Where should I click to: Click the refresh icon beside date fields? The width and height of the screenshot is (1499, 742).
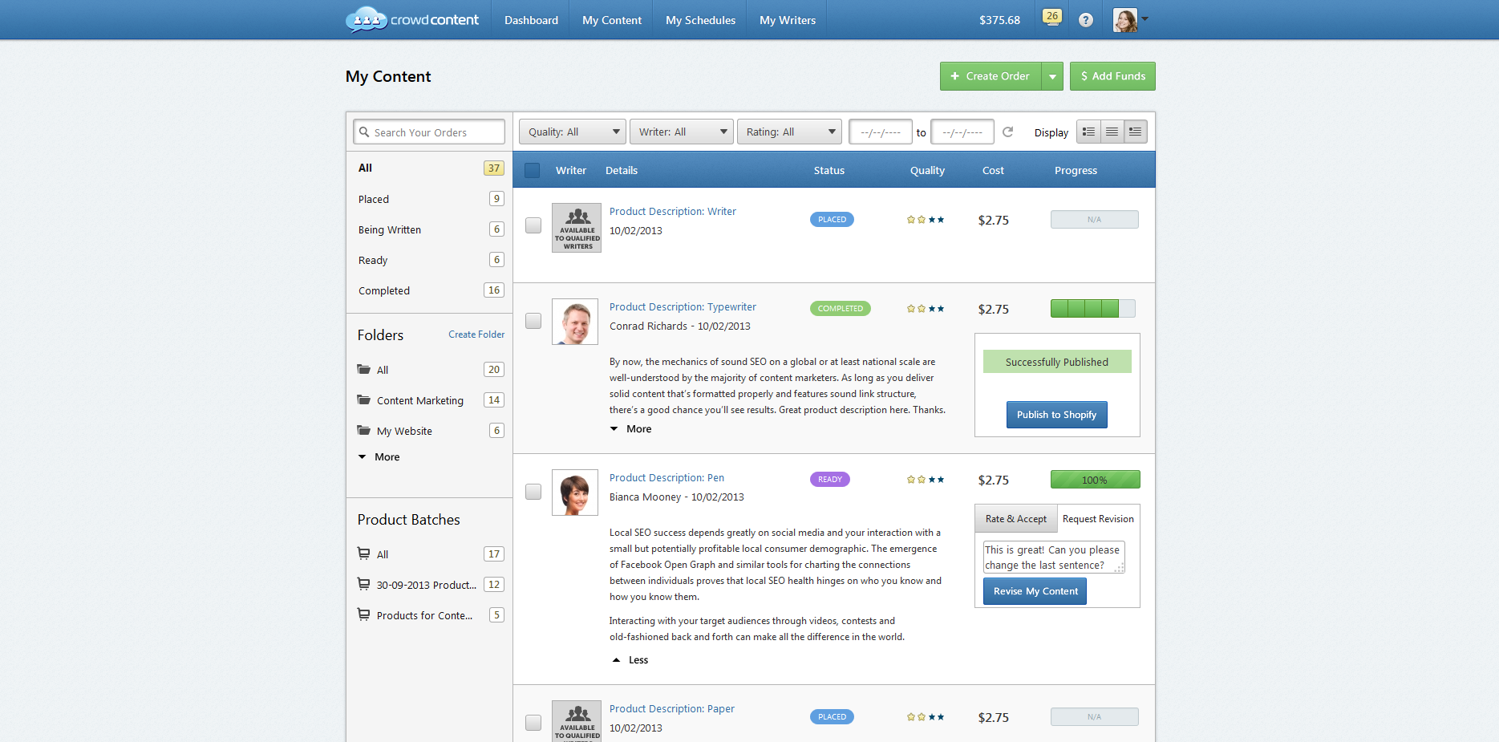click(x=1008, y=132)
